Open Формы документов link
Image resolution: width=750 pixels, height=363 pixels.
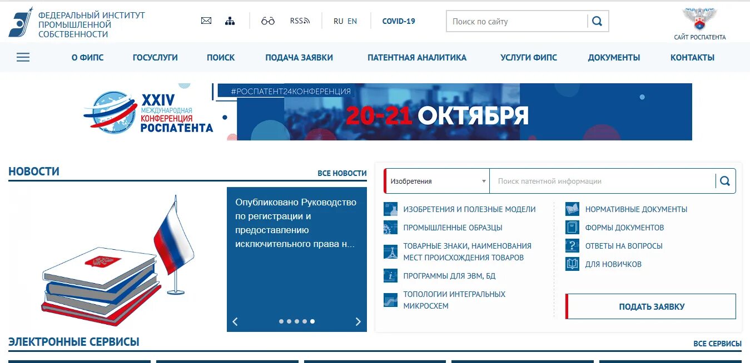624,228
